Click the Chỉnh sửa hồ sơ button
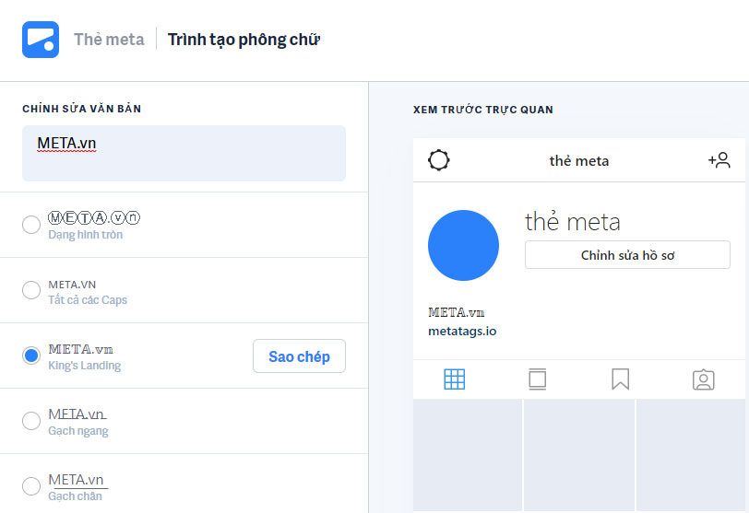Screen dimensions: 749x513 coord(627,255)
